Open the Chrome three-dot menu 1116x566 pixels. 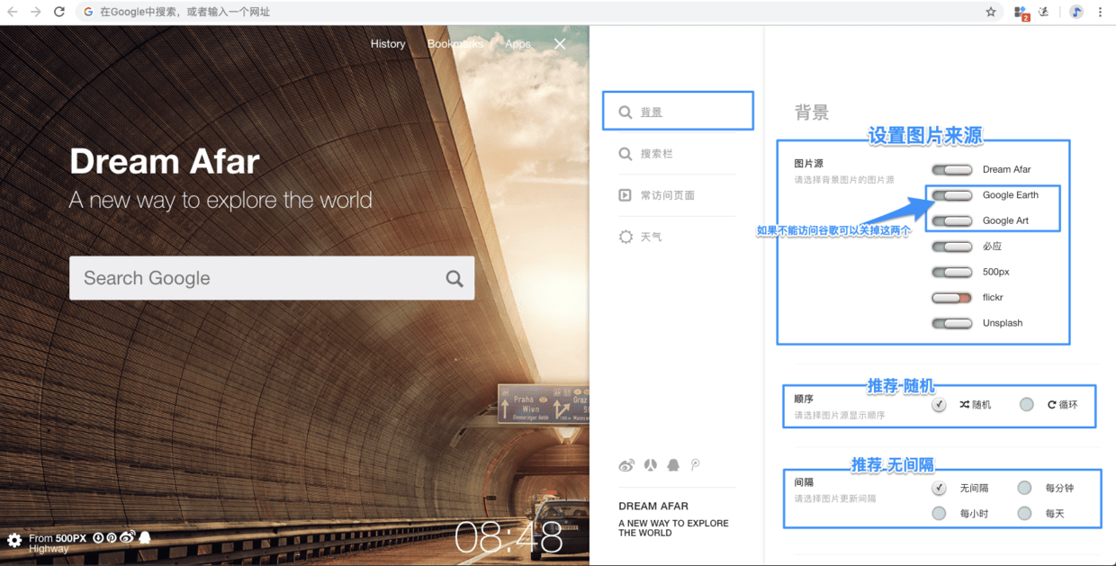(x=1100, y=12)
